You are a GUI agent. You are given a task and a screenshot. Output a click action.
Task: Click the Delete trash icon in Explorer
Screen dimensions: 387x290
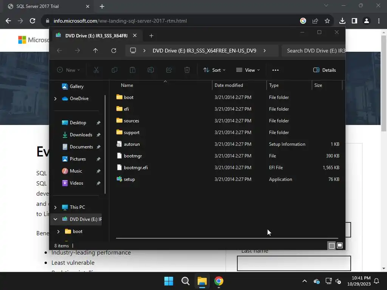click(x=187, y=70)
